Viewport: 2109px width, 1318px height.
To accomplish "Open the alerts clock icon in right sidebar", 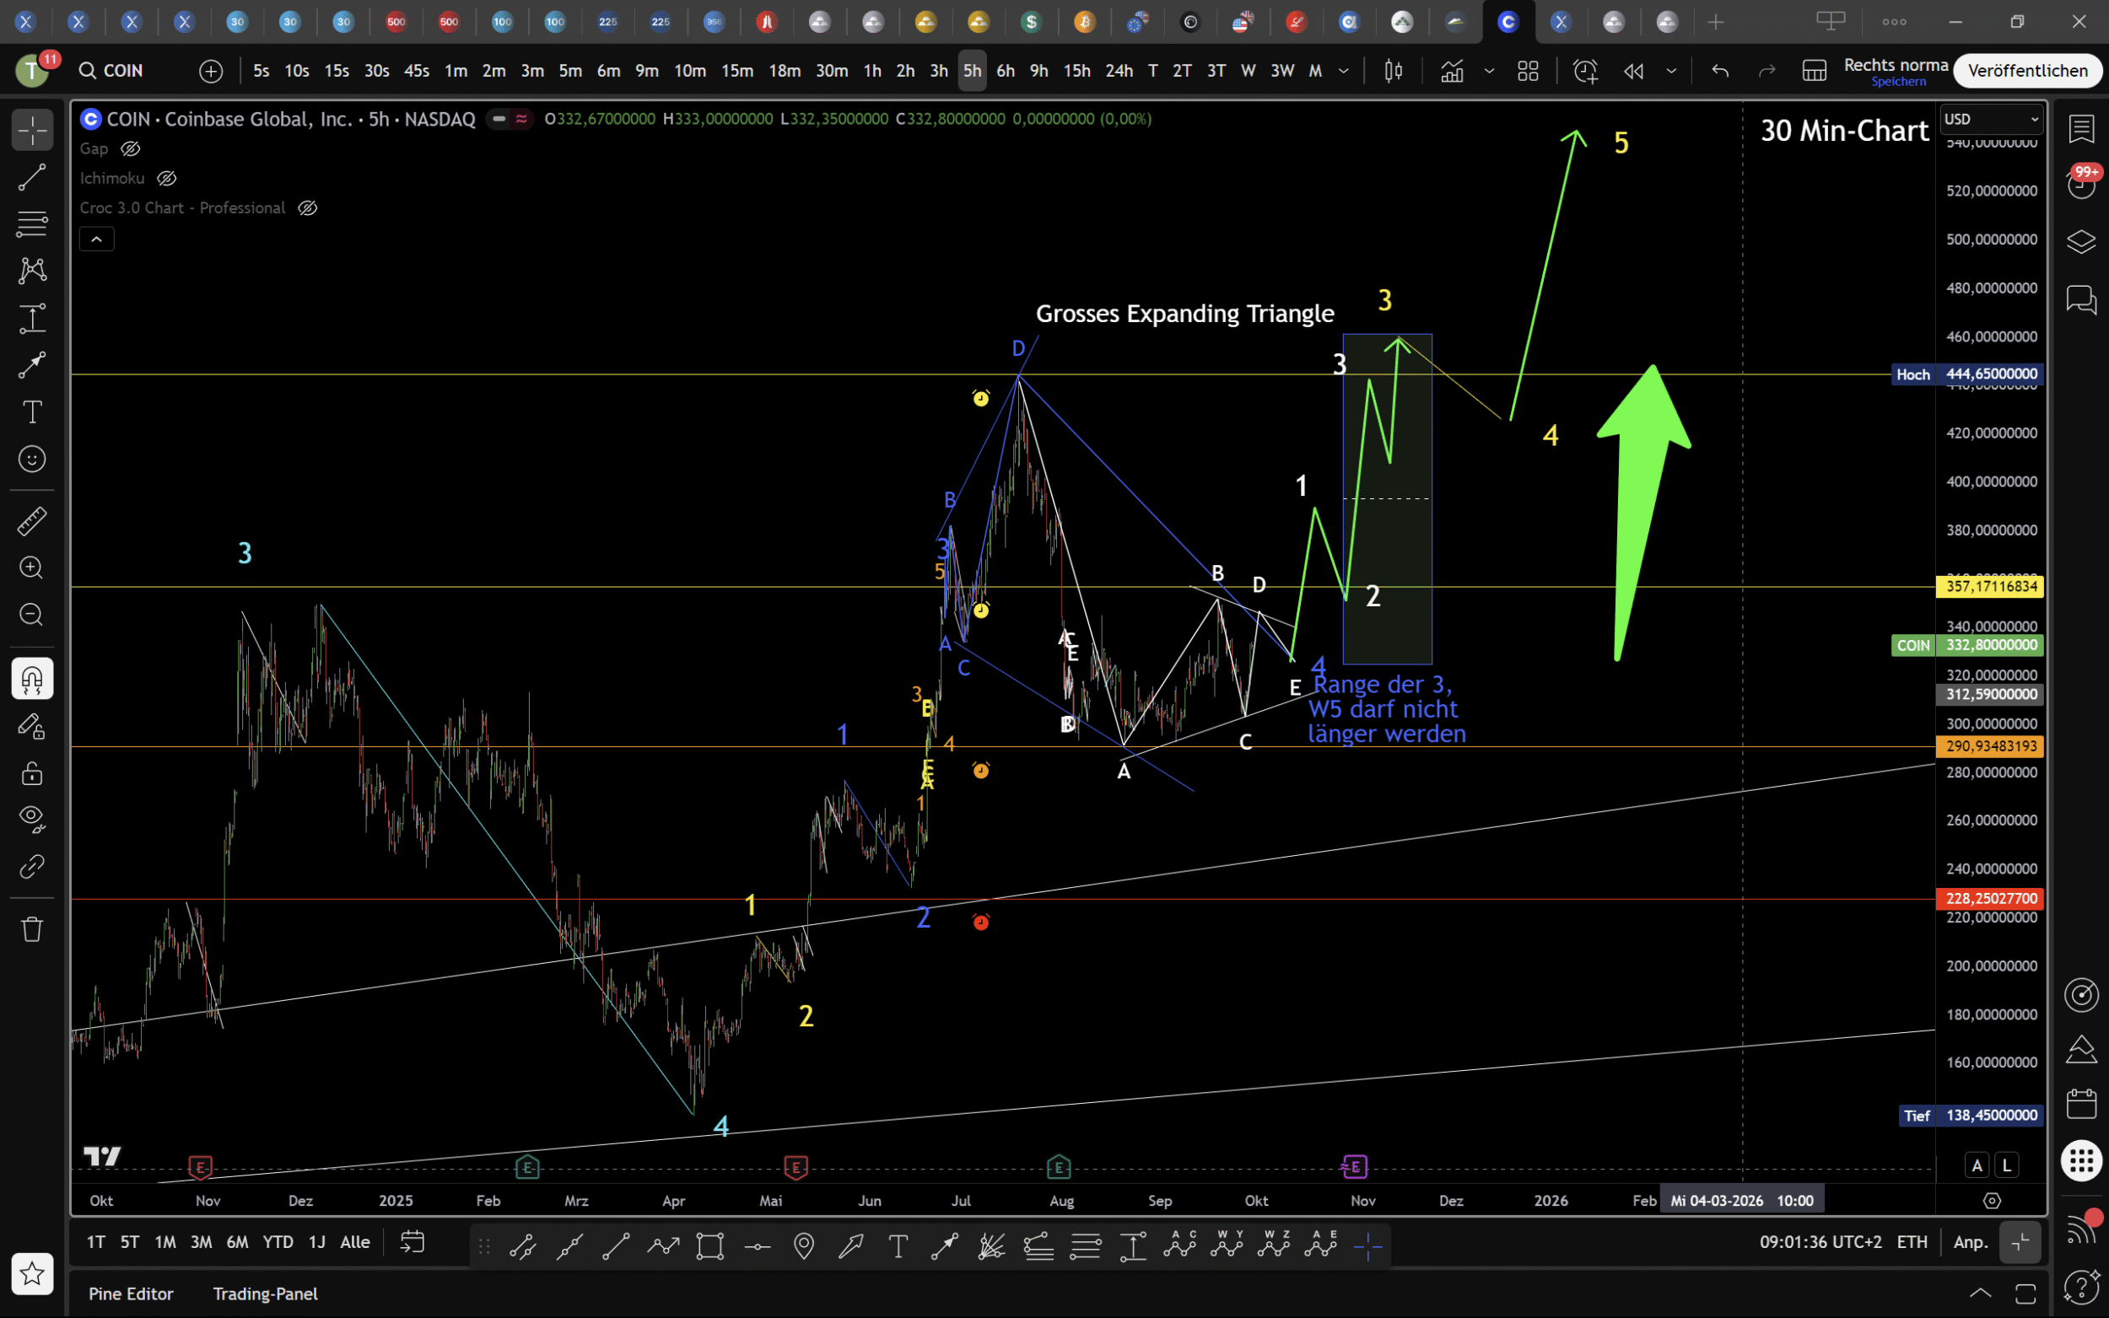I will pyautogui.click(x=2081, y=184).
